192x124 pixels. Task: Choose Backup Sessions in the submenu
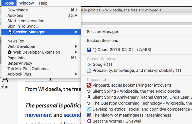[x=136, y=40]
